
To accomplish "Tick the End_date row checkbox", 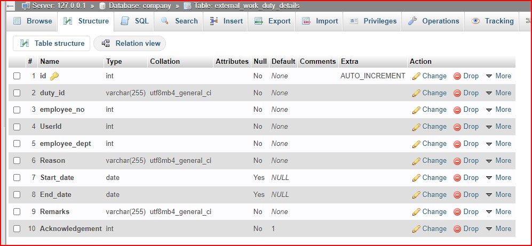I will [x=17, y=195].
